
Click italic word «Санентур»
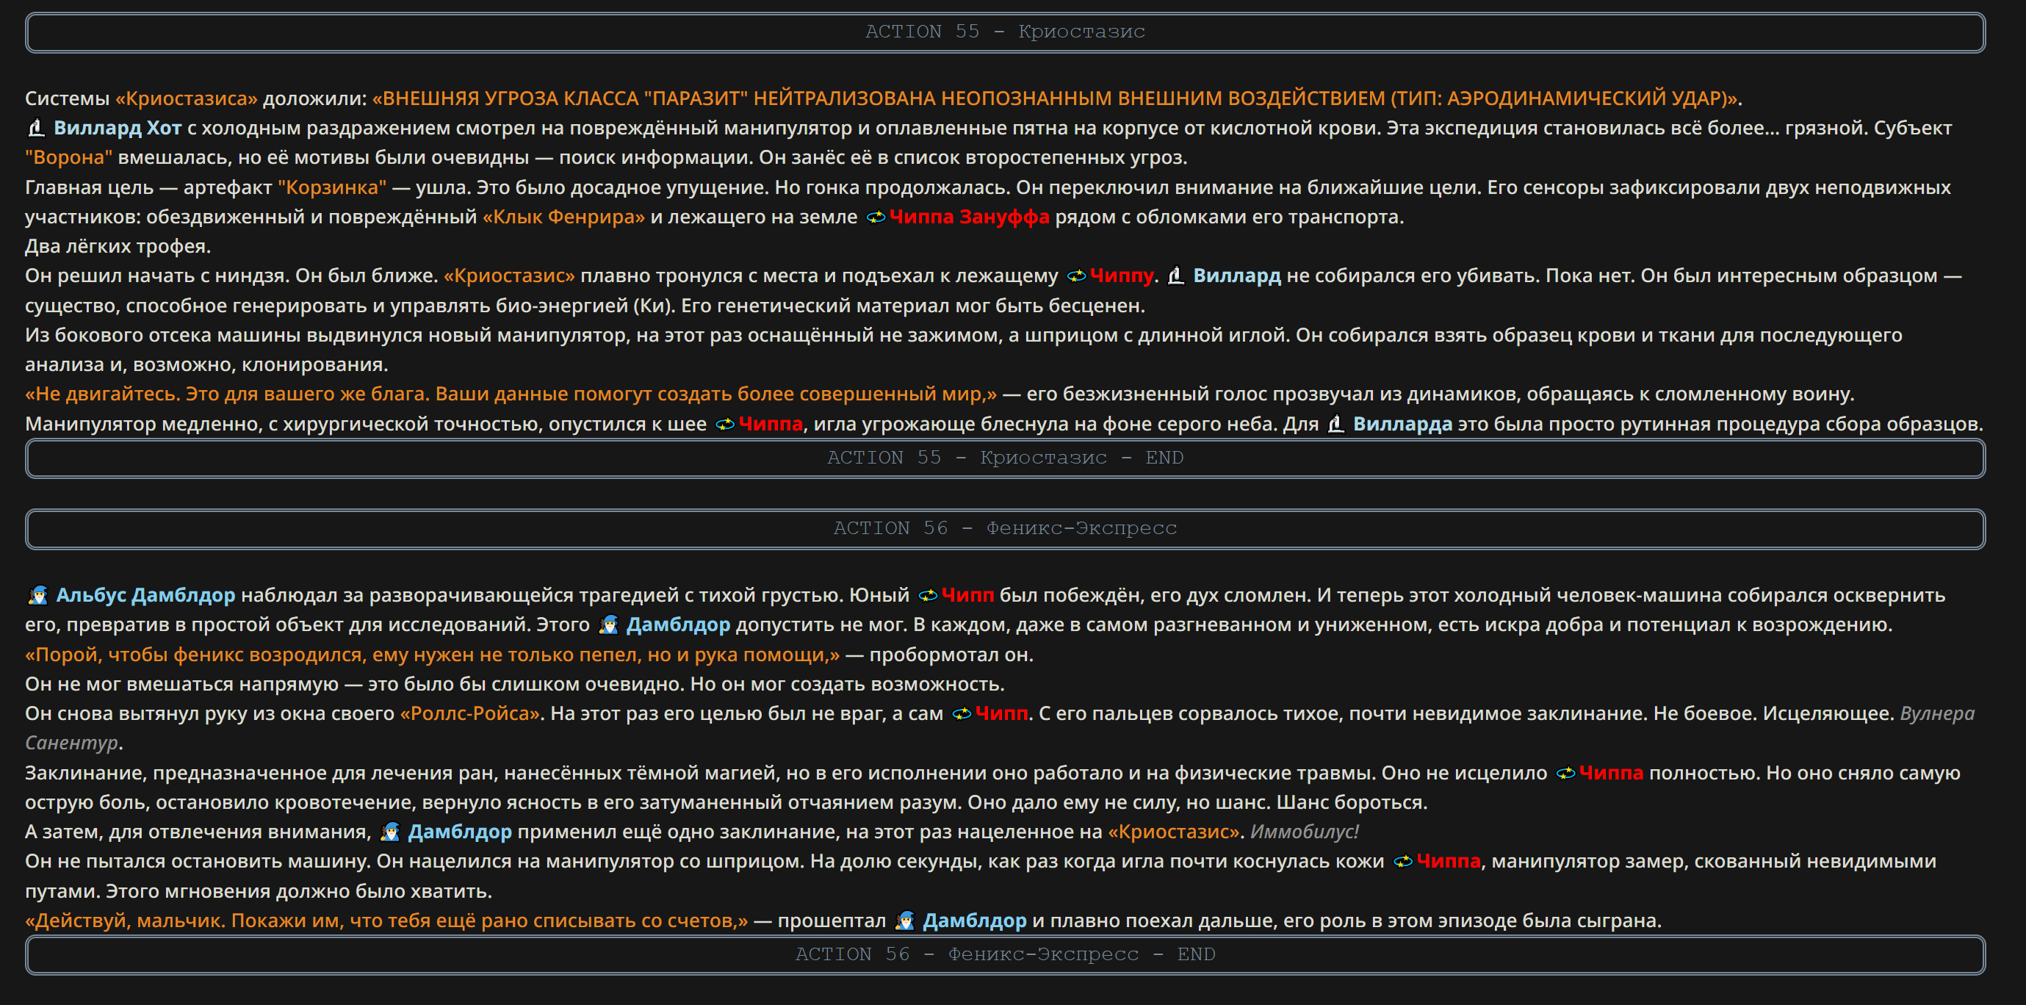71,743
